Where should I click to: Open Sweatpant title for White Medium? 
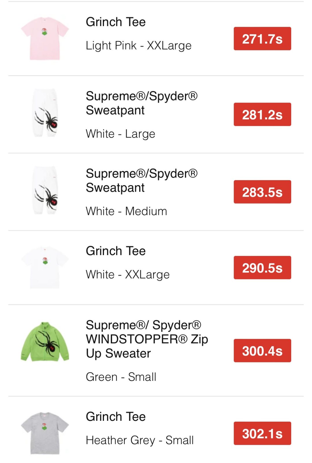[x=142, y=180]
